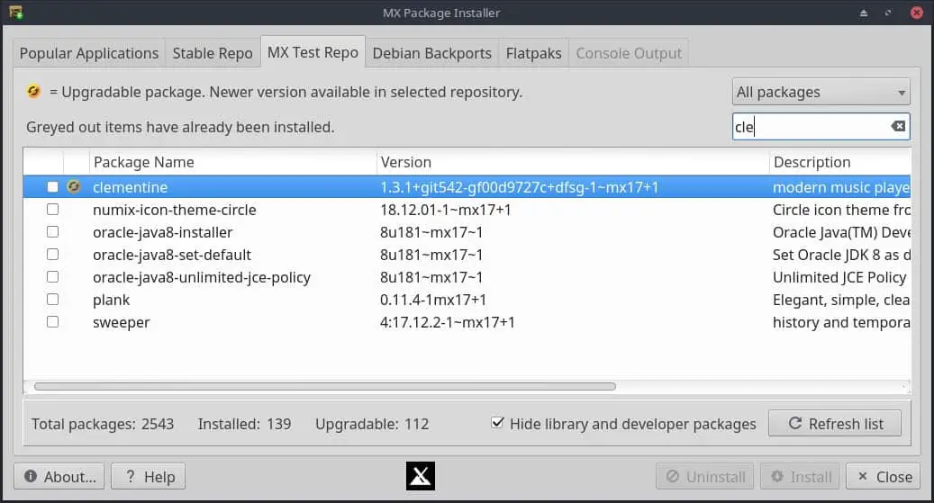Maximize the window using the title bar icon
This screenshot has height=503, width=934.
[888, 13]
